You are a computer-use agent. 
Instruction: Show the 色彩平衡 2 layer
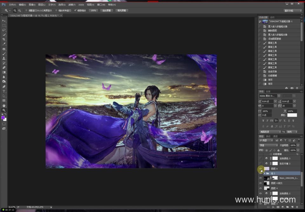[261, 163]
